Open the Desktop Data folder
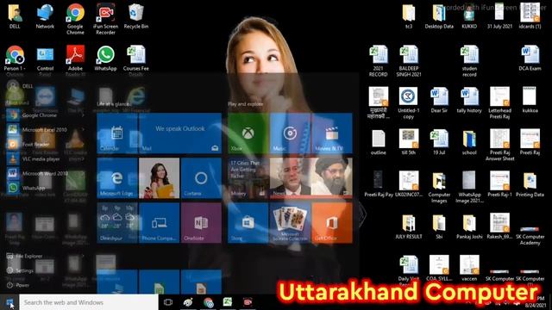 pyautogui.click(x=439, y=16)
